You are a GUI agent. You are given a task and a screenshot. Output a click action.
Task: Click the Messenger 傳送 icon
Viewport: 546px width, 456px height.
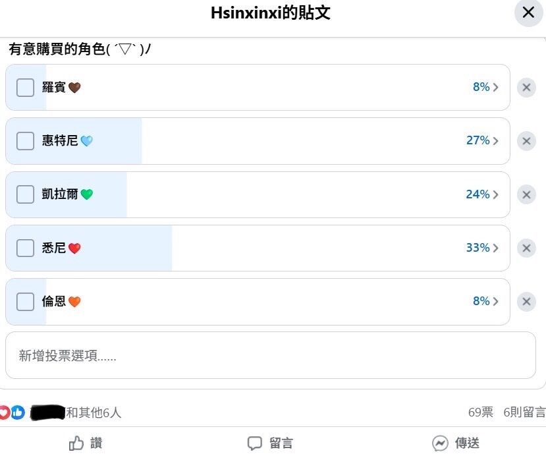(440, 443)
